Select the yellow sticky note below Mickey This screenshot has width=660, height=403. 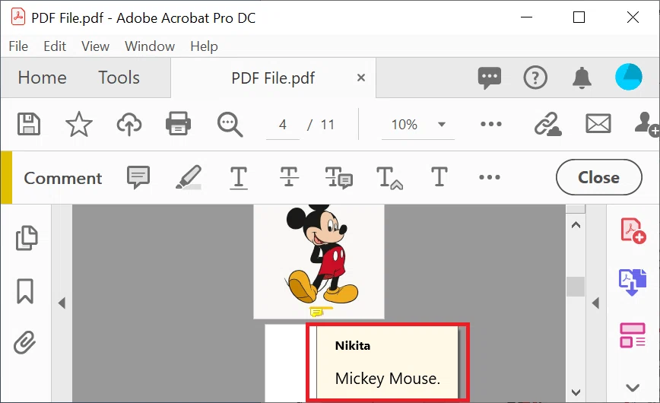(x=316, y=312)
